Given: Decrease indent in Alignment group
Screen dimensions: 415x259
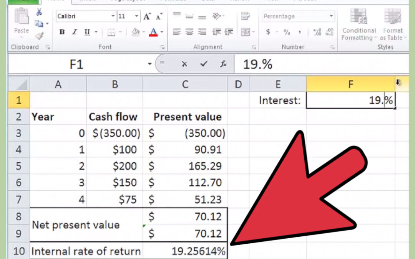Looking at the screenshot, I should click(216, 32).
